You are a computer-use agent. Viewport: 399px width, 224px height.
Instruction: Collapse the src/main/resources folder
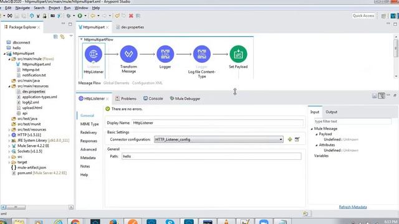click(x=9, y=86)
